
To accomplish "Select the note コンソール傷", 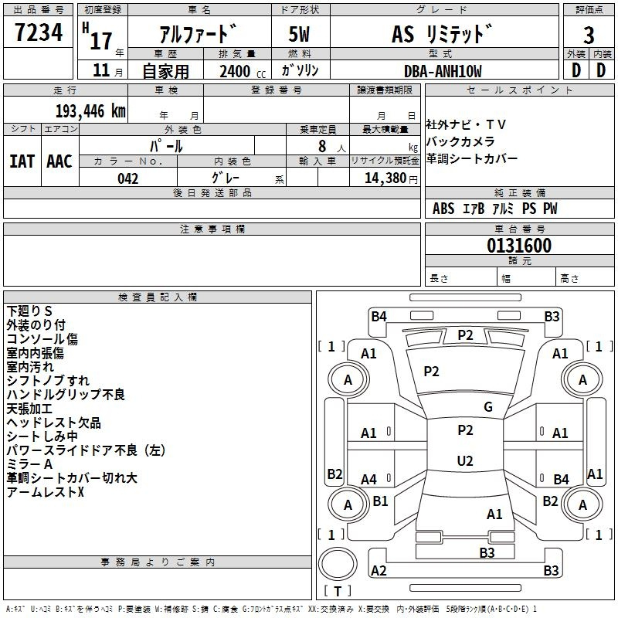I will point(42,338).
